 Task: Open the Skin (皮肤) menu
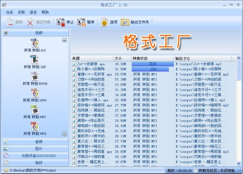pyautogui.click(x=21, y=12)
